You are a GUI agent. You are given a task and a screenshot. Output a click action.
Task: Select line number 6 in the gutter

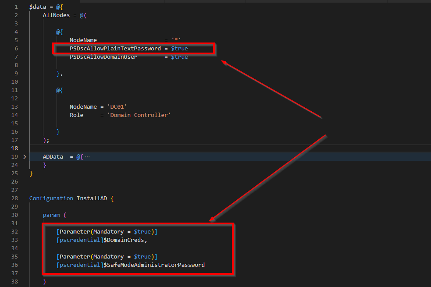(16, 48)
